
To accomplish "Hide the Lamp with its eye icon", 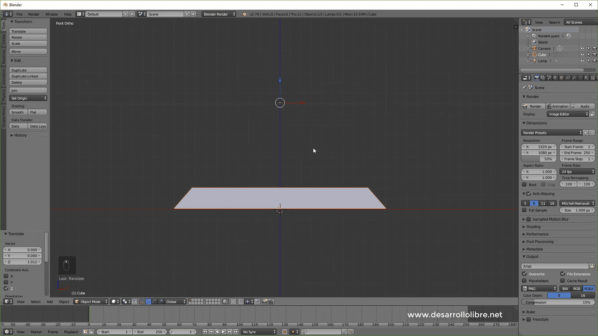I will pos(582,60).
